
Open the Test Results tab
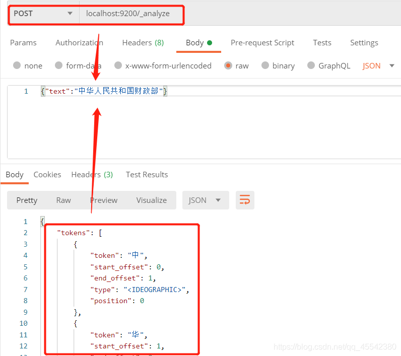[147, 175]
